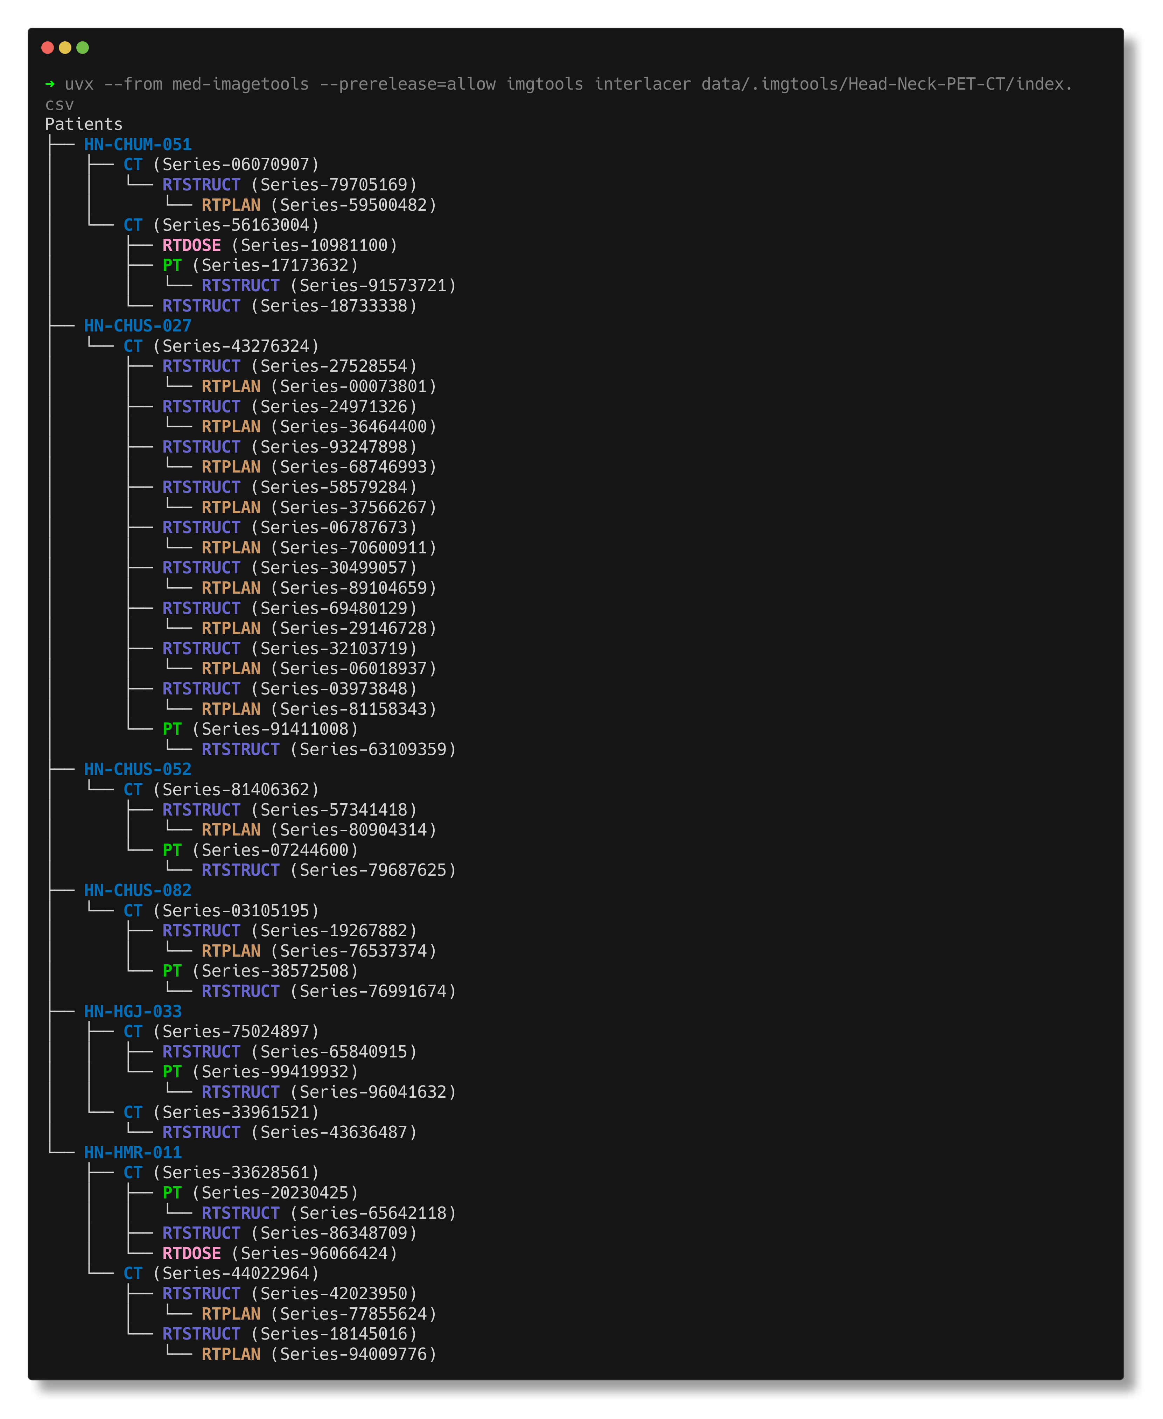1163x1419 pixels.
Task: Click RTSTRUCT row Series-43636487
Action: click(290, 1132)
